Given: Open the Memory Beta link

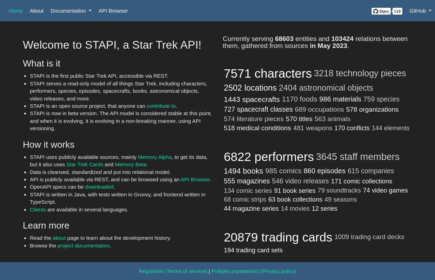Looking at the screenshot, I should pyautogui.click(x=130, y=164).
